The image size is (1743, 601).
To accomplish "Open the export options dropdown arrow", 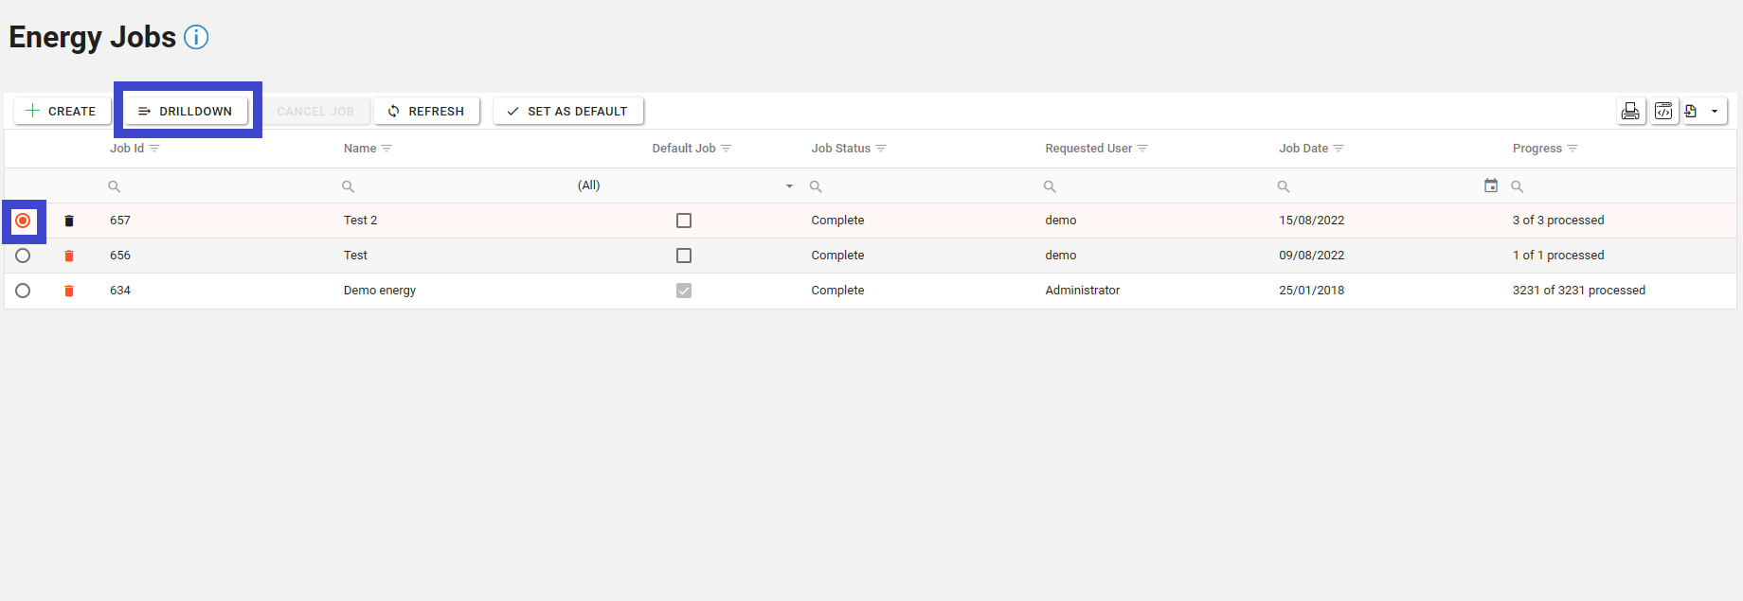I will coord(1715,112).
